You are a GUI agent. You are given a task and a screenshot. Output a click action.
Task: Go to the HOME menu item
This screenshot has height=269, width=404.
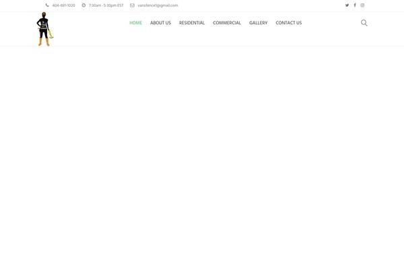coord(136,23)
